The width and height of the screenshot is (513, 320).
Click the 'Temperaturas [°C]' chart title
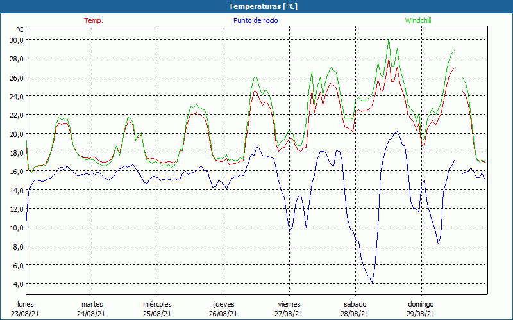coord(263,6)
